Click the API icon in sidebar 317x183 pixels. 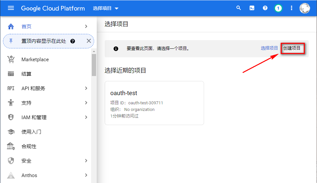click(x=11, y=88)
